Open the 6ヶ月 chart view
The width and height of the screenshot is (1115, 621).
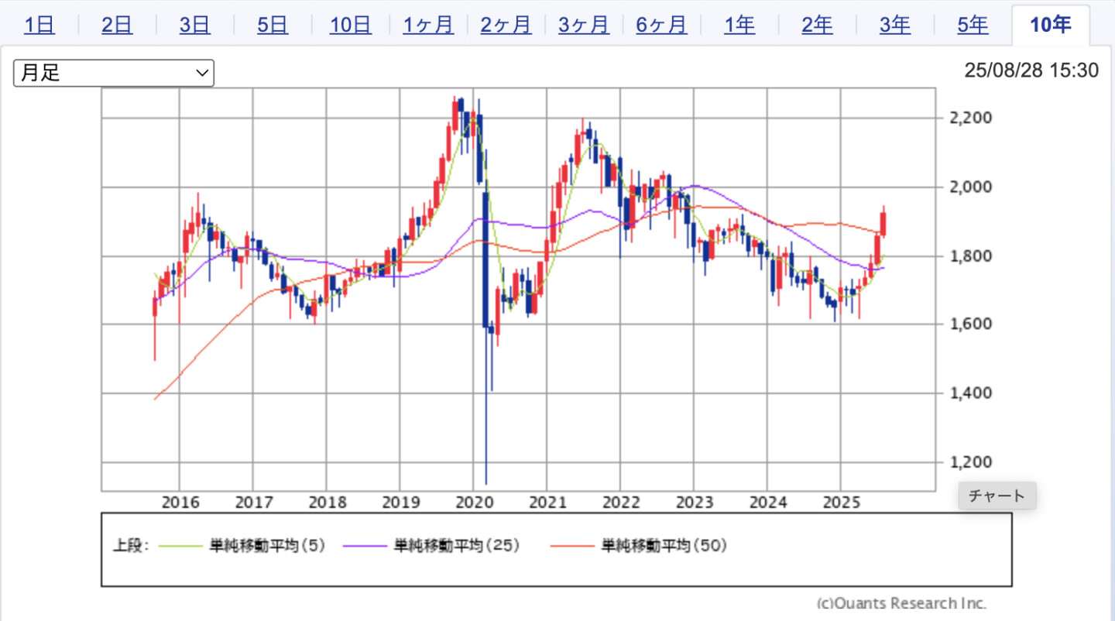661,25
